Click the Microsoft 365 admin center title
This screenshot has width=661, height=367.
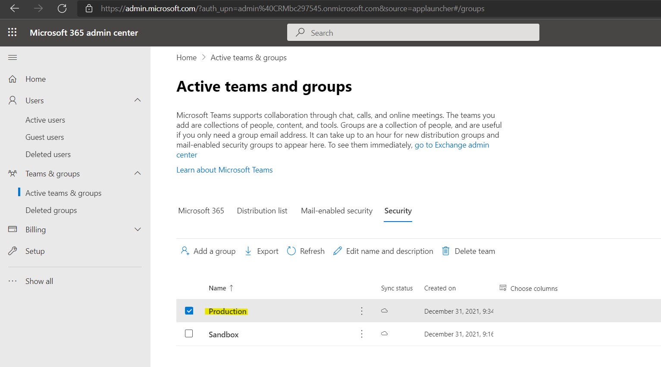(x=84, y=33)
